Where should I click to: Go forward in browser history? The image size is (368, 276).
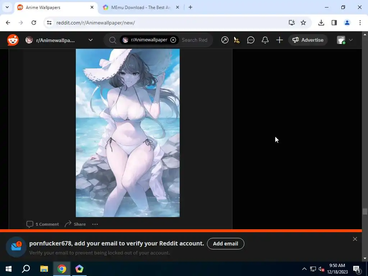click(x=21, y=23)
